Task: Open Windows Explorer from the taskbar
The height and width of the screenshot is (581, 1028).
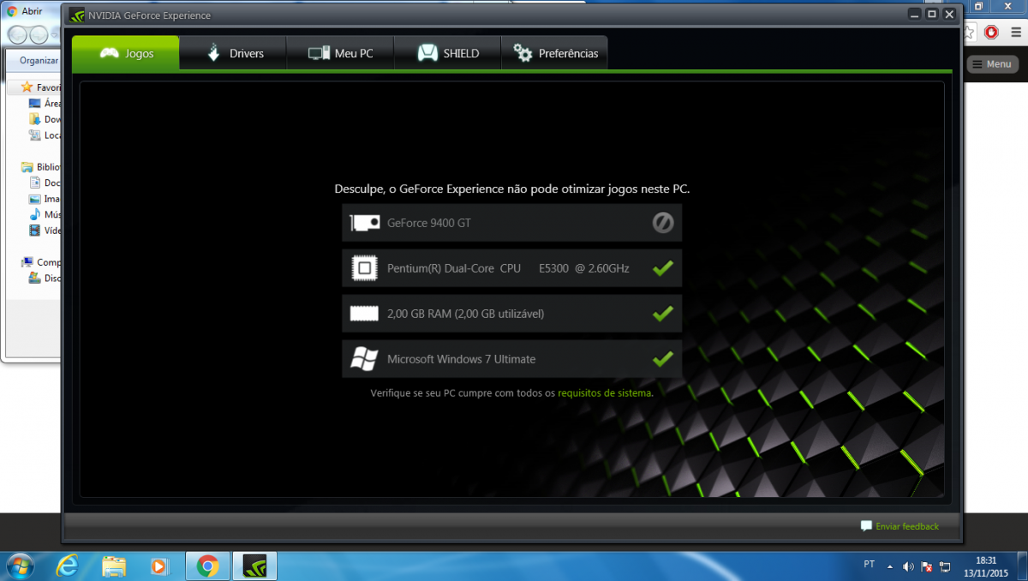Action: [114, 566]
